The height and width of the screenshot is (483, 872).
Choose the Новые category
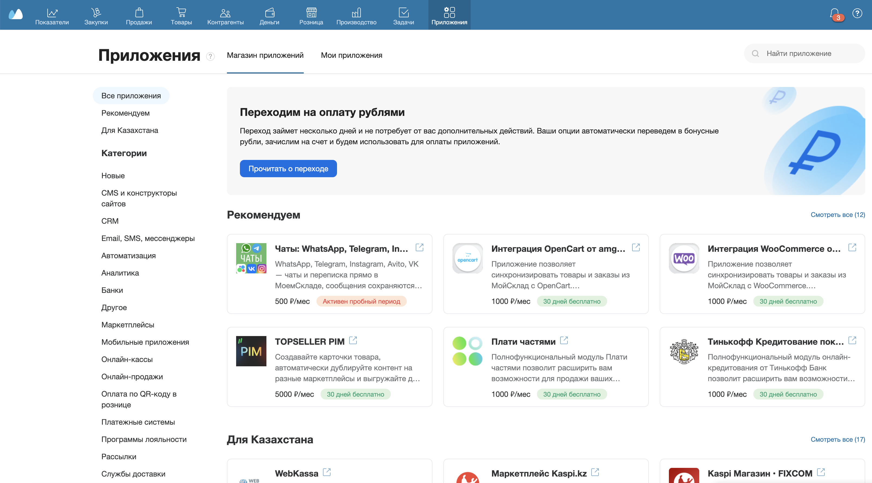(113, 176)
